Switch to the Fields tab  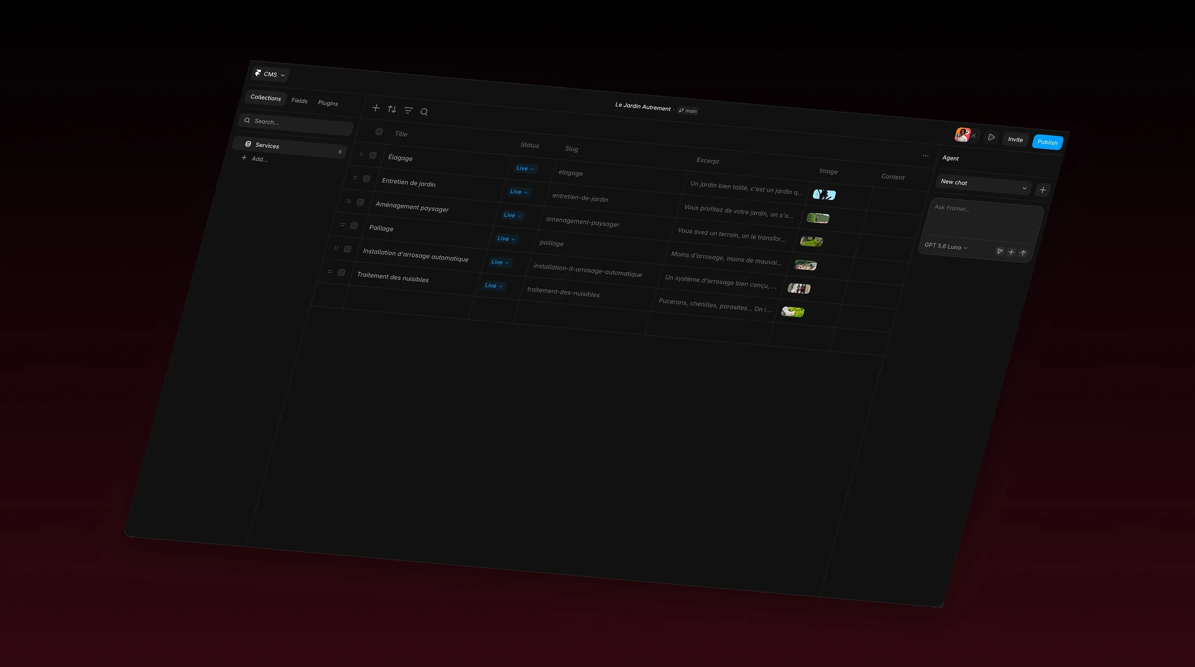tap(299, 100)
